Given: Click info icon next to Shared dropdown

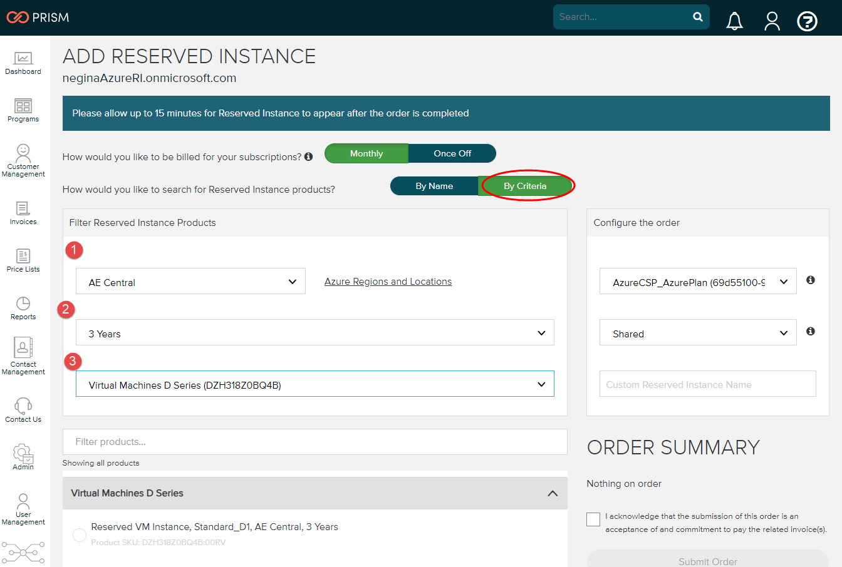Looking at the screenshot, I should tap(810, 332).
